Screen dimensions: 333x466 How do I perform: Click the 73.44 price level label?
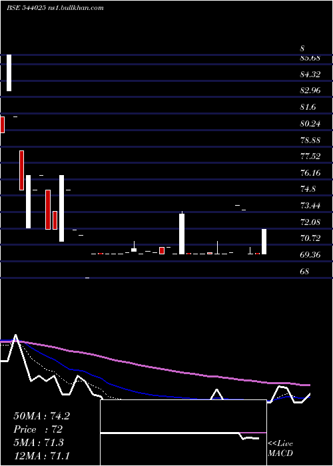pyautogui.click(x=310, y=205)
